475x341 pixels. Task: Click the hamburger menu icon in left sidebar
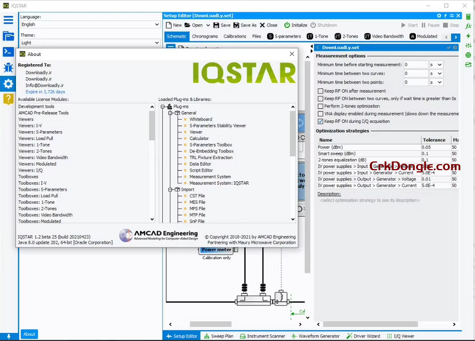pos(8,20)
